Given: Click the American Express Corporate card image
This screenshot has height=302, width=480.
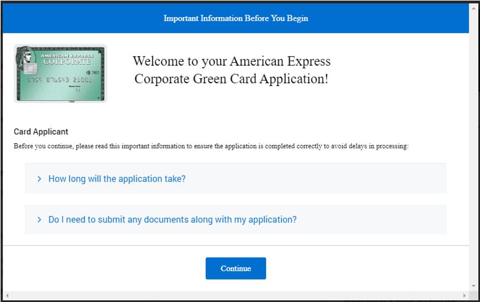Looking at the screenshot, I should 60,74.
